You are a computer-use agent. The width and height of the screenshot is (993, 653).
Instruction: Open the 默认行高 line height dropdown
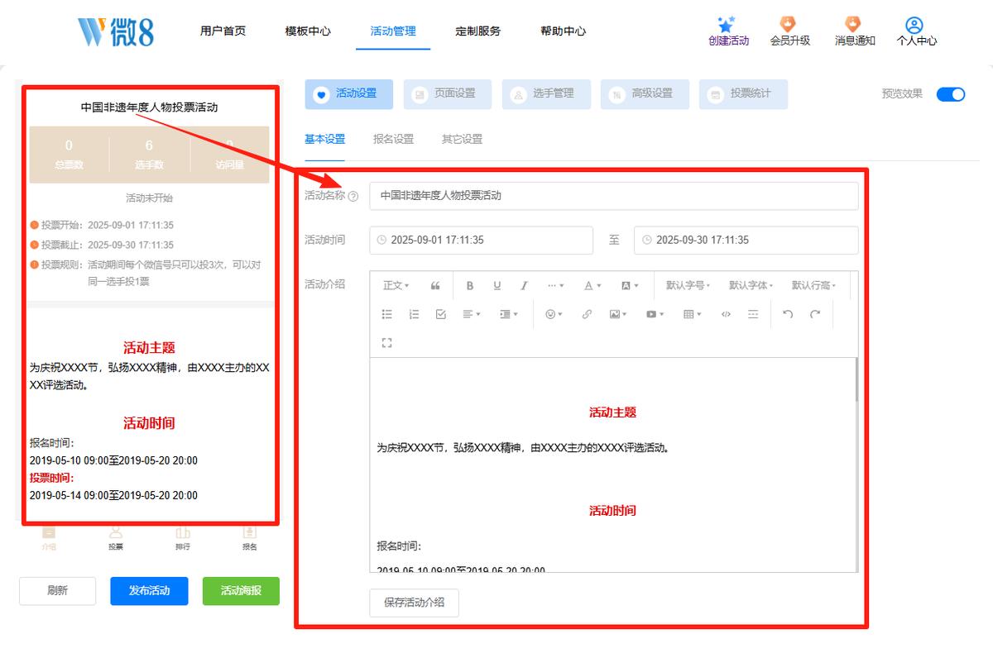[813, 285]
